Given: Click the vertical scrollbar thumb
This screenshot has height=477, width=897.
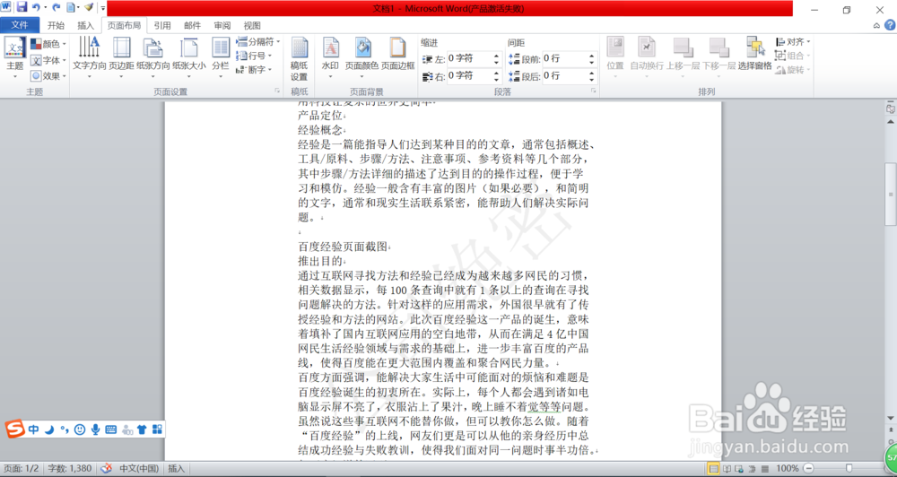Looking at the screenshot, I should coord(891,195).
